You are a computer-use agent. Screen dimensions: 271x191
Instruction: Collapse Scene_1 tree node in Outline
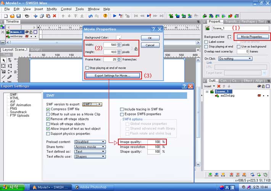(207, 92)
